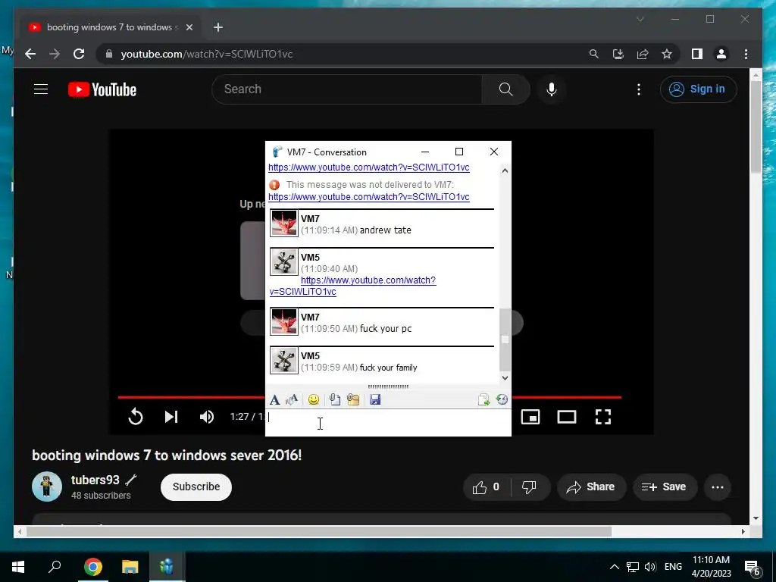Open the undelivered message YouTube link
This screenshot has width=776, height=582.
pos(369,197)
